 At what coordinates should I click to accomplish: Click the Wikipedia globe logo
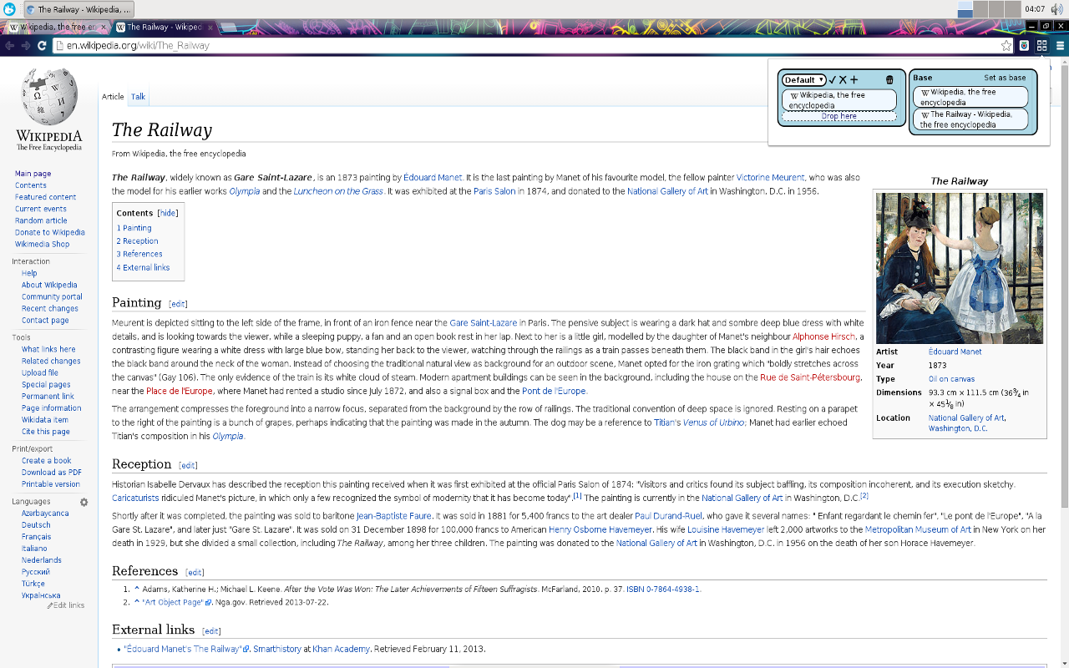[x=49, y=96]
